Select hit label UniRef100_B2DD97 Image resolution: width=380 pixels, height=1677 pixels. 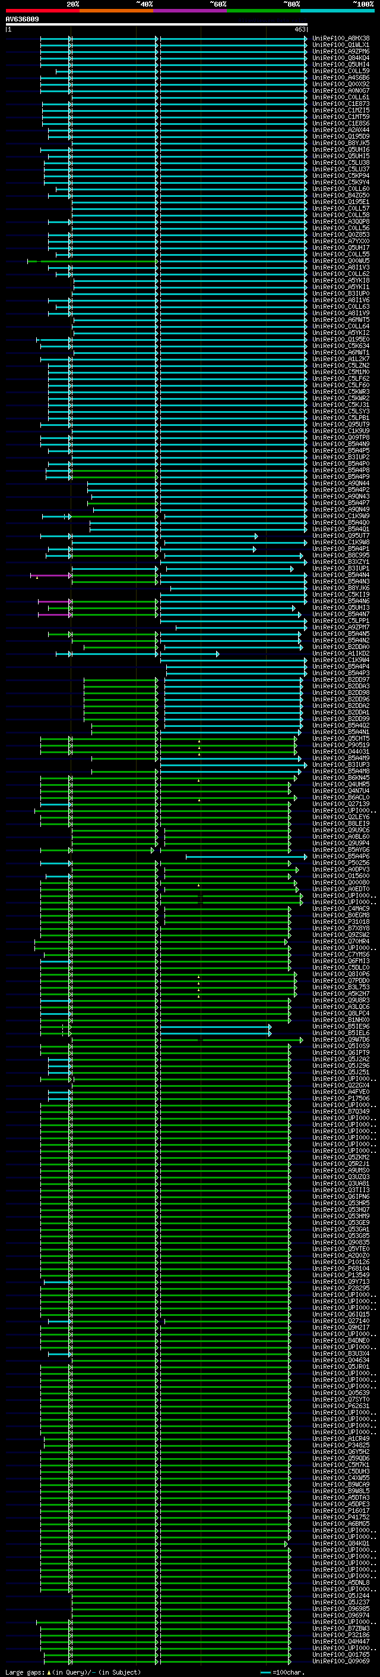click(x=341, y=679)
